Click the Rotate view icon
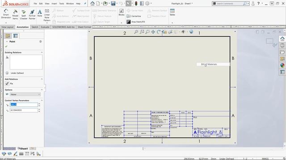The width and height of the screenshot is (286, 160). (x=159, y=32)
